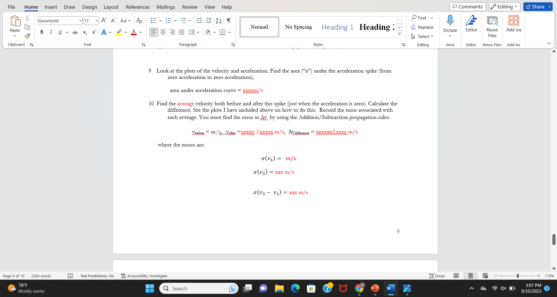
Task: Toggle Show/Hide paragraph marks
Action: point(229,21)
